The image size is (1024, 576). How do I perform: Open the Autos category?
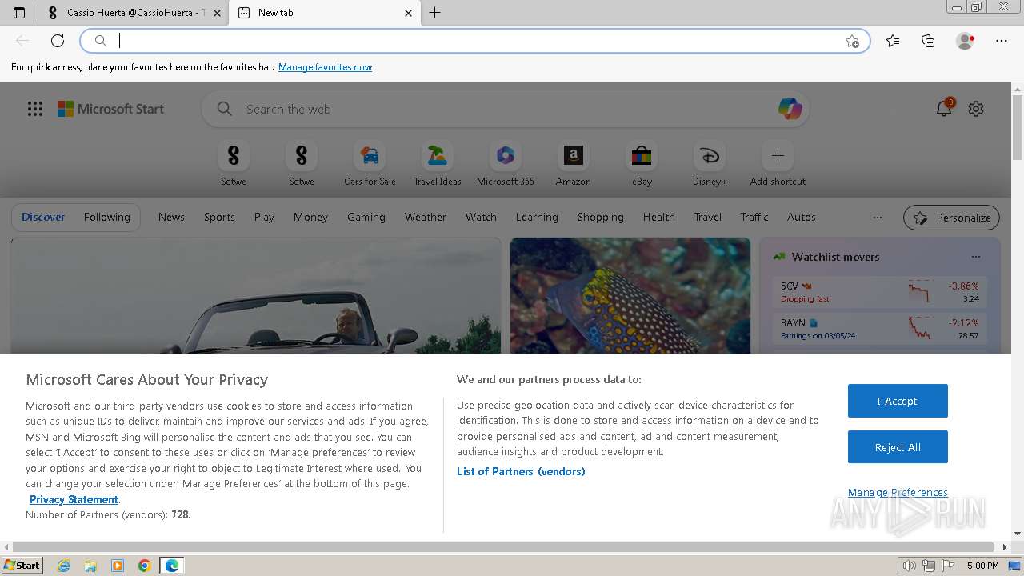tap(802, 217)
